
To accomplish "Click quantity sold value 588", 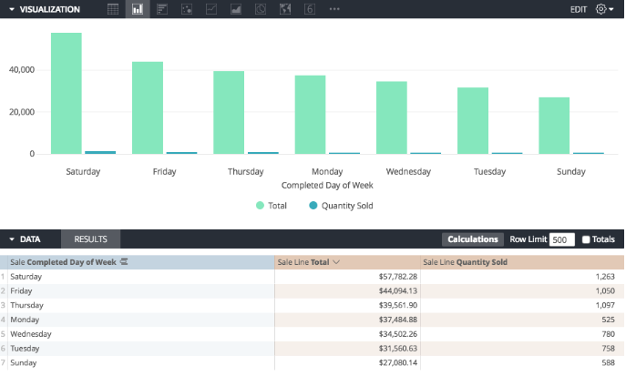I will click(x=608, y=362).
